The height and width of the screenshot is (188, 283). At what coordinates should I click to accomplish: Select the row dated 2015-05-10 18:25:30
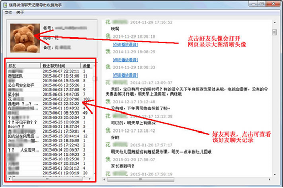[50, 159]
